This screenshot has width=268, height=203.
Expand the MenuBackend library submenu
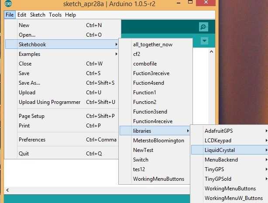(230, 159)
